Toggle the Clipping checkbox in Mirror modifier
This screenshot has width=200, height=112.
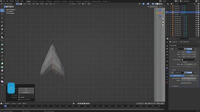pyautogui.click(x=182, y=62)
